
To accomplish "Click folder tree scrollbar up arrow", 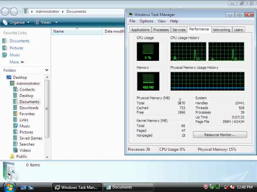I will (47, 77).
